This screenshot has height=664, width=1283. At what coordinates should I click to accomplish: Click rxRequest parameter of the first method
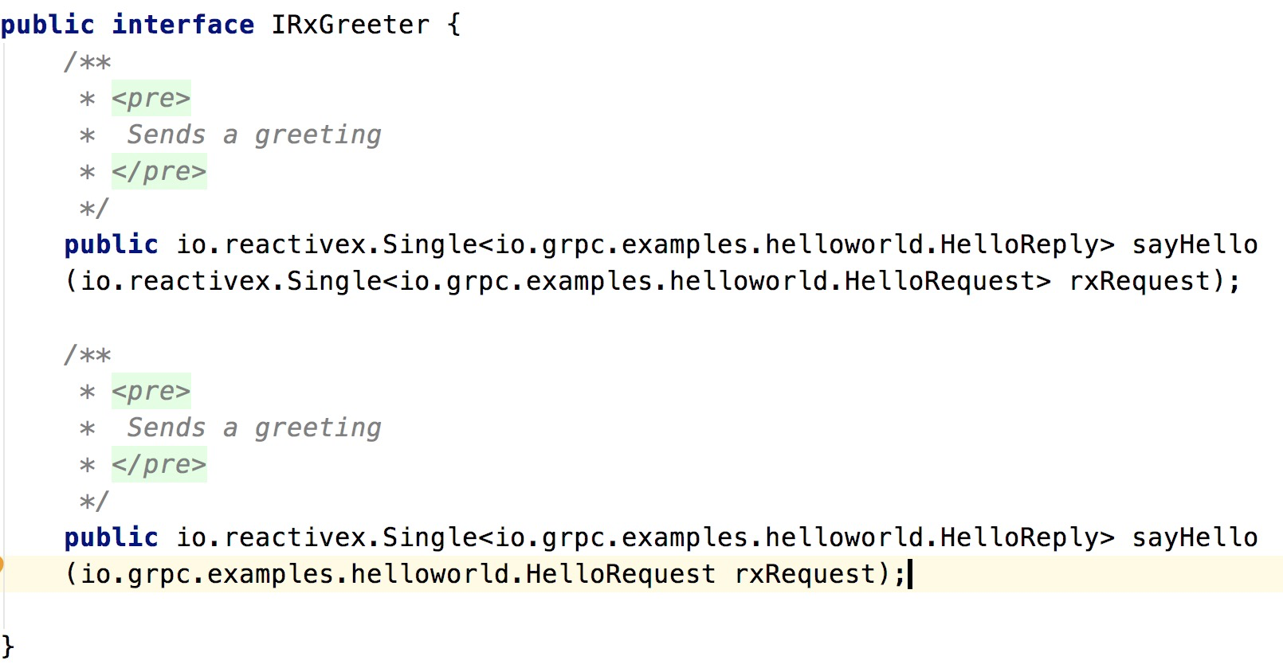pyautogui.click(x=1139, y=281)
